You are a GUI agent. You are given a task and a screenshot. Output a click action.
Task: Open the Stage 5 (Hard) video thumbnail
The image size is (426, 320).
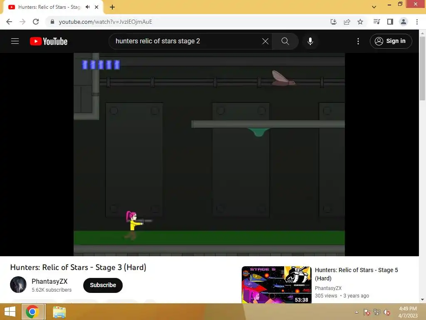(x=277, y=285)
